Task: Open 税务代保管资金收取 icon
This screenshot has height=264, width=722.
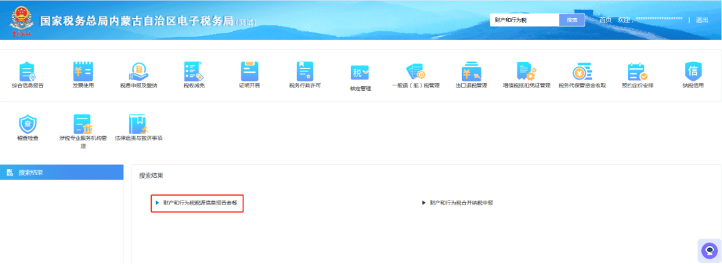Action: pos(582,72)
